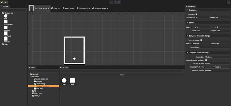This screenshot has width=231, height=106.
Task: Toggle the Snapping Enabled checkbox
Action: 196,14
